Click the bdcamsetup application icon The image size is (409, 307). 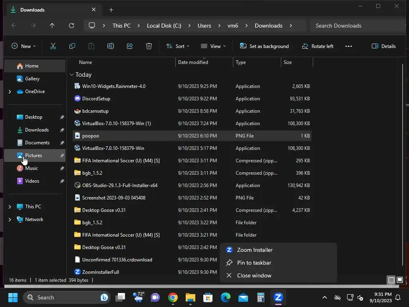click(x=77, y=111)
